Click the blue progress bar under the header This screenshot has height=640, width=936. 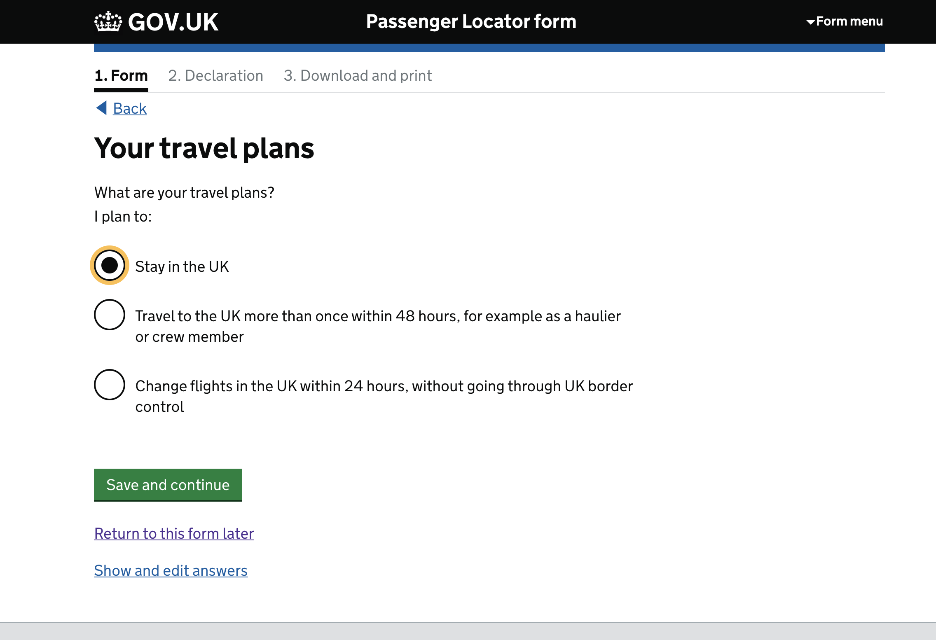(x=489, y=48)
